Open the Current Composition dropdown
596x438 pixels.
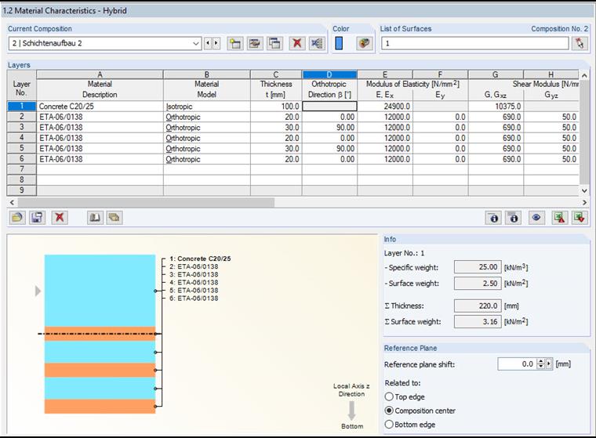pyautogui.click(x=105, y=43)
